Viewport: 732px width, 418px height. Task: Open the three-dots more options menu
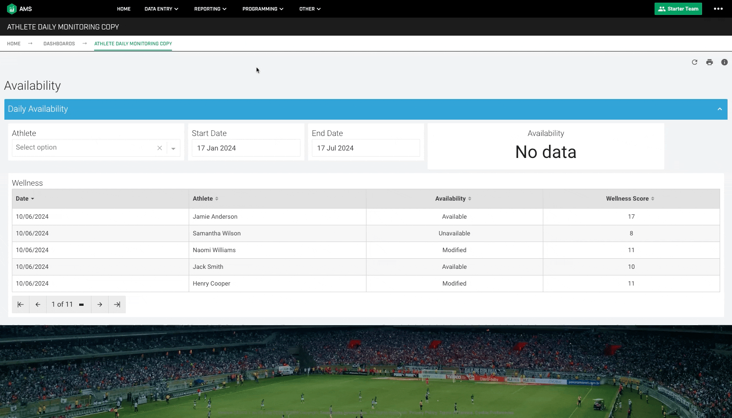718,9
